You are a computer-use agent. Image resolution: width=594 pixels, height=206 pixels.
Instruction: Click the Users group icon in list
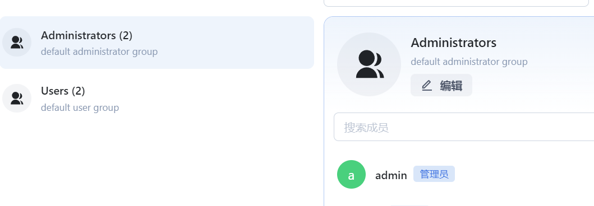click(17, 99)
